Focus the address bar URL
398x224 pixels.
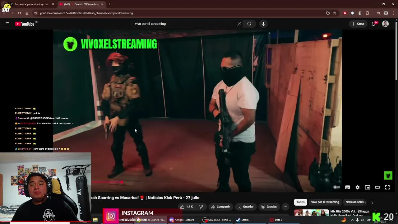(86, 13)
